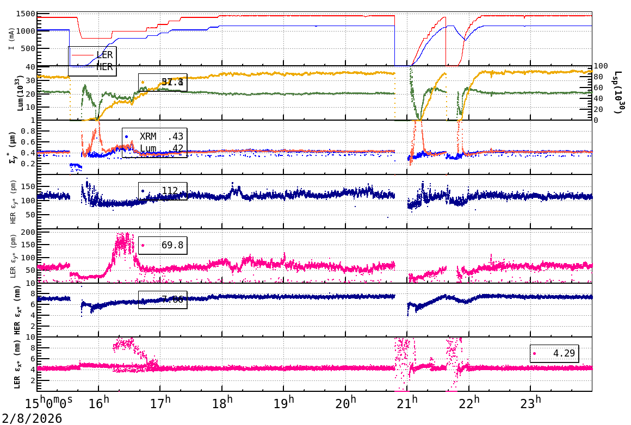Click the 0.8 tick on Σy* axis
631x425 pixels.
28,131
